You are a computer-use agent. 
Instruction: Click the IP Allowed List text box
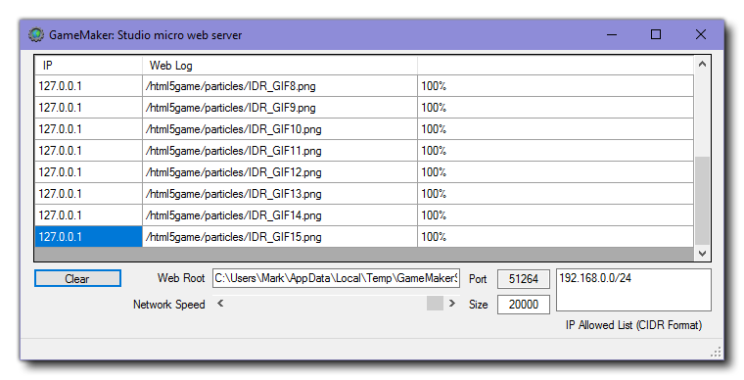pyautogui.click(x=633, y=290)
